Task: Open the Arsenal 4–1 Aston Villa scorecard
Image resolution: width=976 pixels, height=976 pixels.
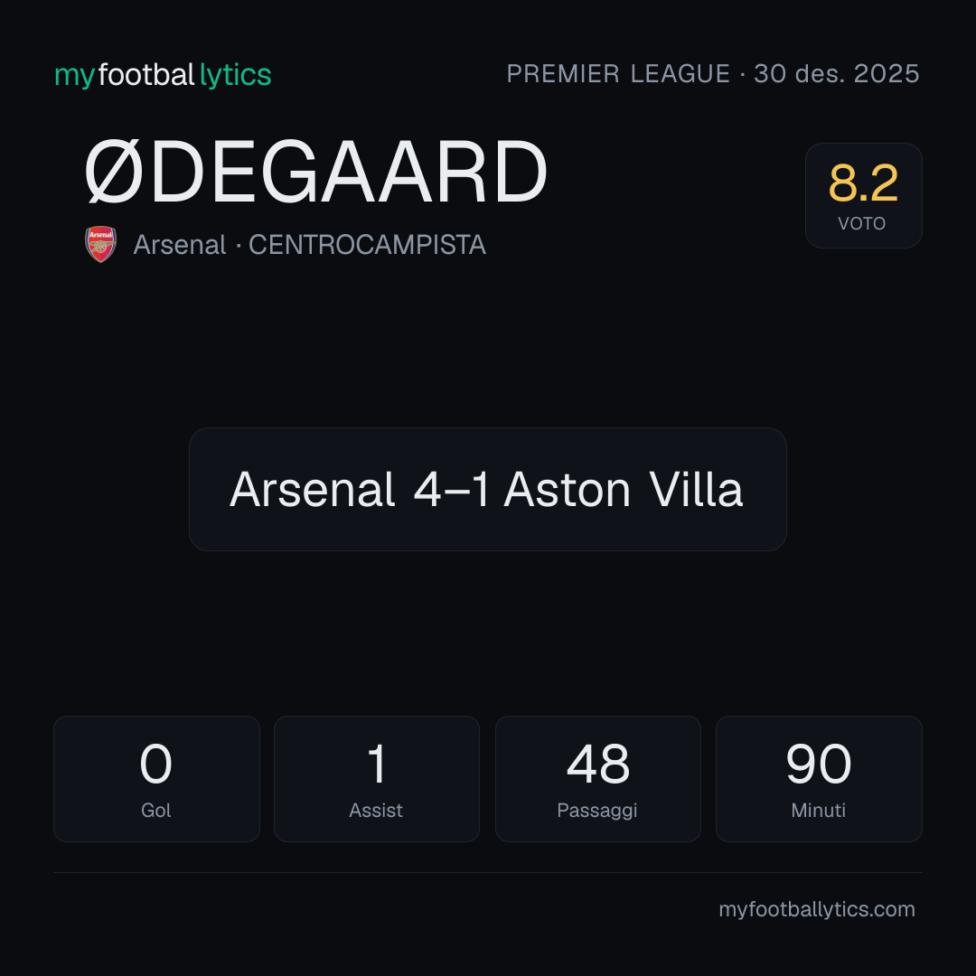Action: (487, 489)
